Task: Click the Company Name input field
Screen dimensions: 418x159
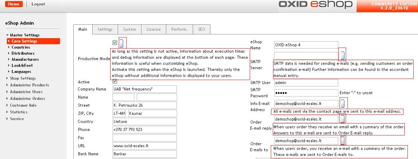Action: [145, 89]
